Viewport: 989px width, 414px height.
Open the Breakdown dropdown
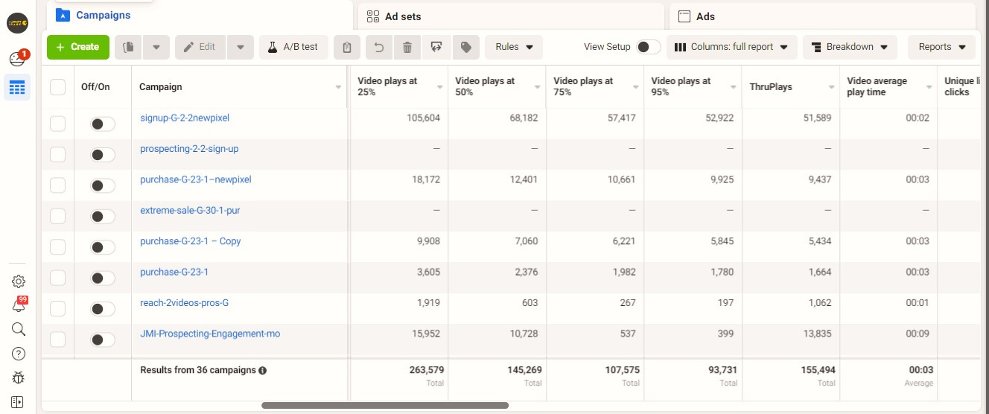(850, 47)
